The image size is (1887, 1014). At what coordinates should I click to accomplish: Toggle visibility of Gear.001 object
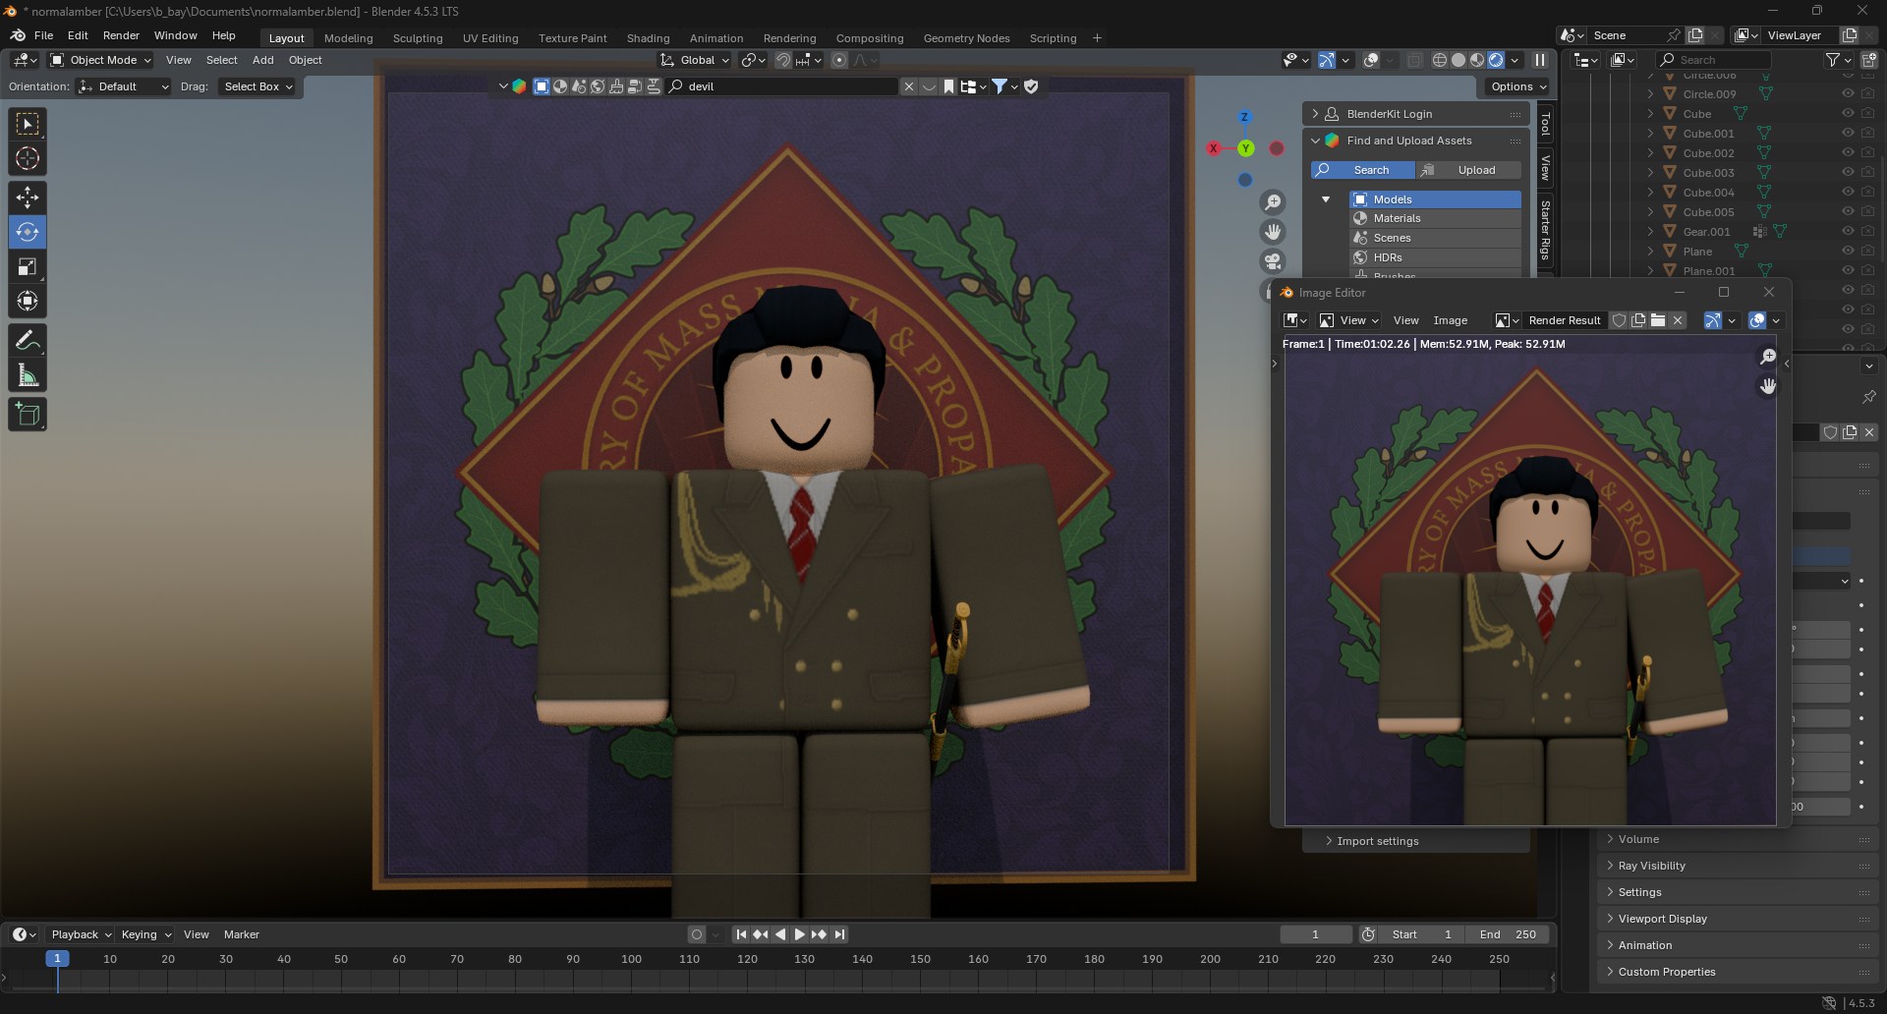(1848, 231)
